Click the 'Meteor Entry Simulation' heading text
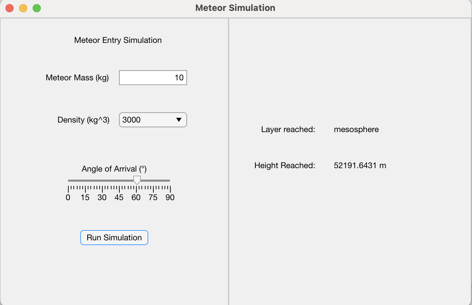Image resolution: width=472 pixels, height=305 pixels. click(x=118, y=40)
